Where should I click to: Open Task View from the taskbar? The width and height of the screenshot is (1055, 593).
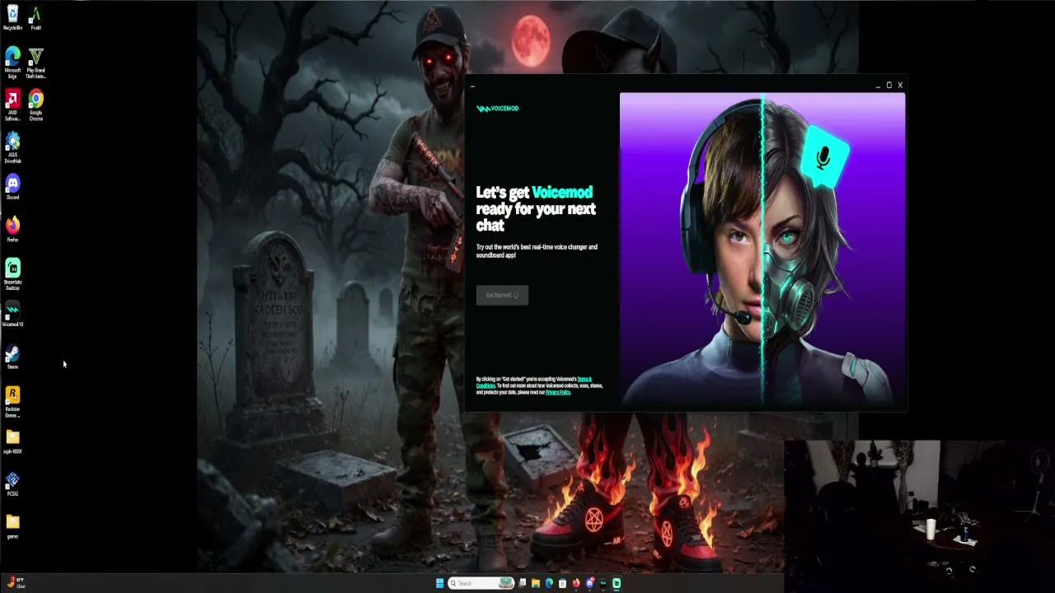click(x=523, y=583)
